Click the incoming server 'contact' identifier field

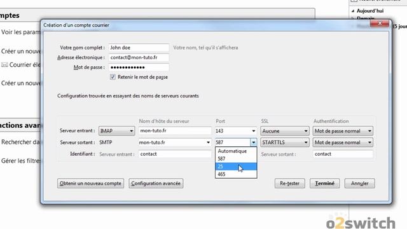click(x=175, y=154)
